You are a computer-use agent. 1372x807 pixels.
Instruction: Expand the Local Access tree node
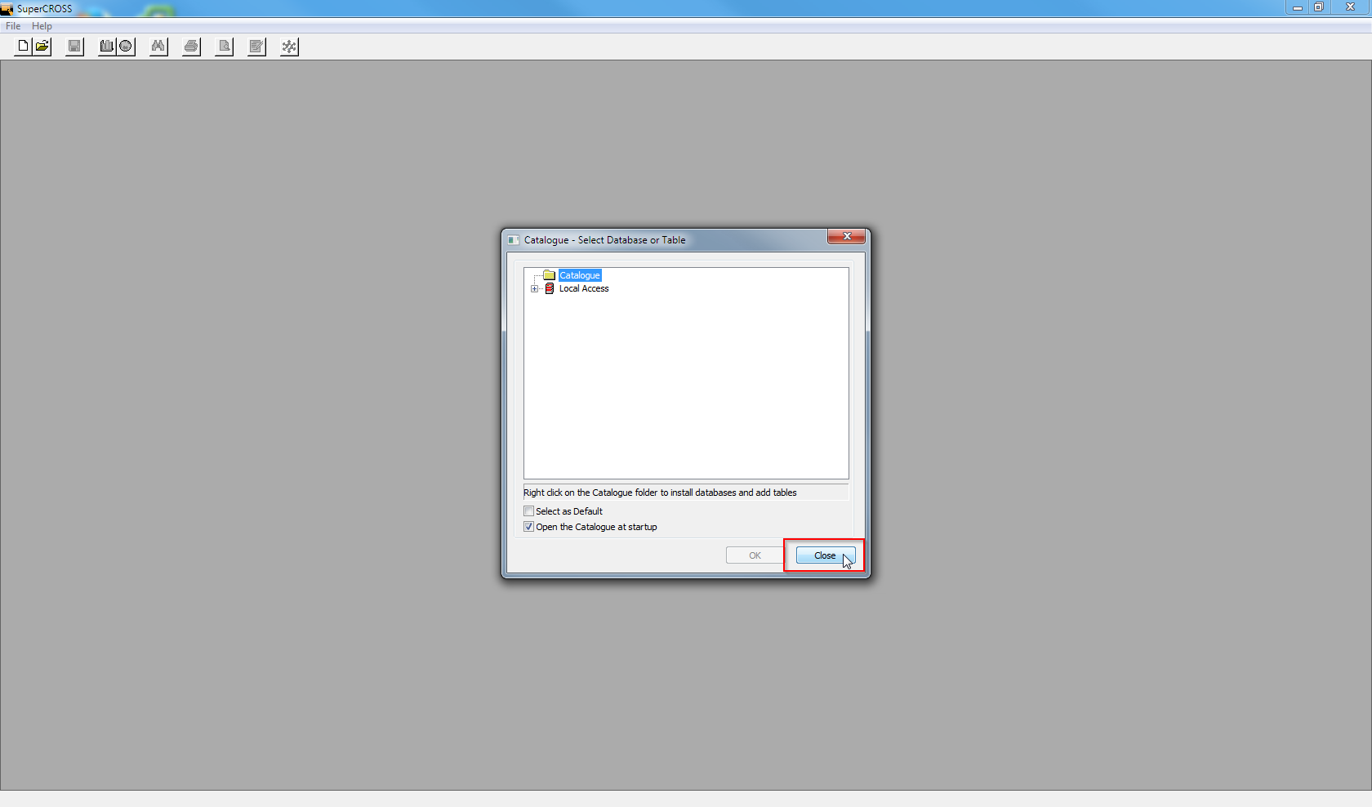pos(535,288)
